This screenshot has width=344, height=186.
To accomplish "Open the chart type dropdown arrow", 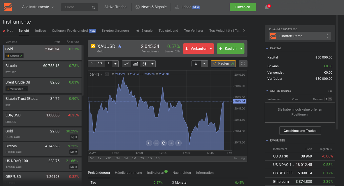I will pyautogui.click(x=152, y=64).
